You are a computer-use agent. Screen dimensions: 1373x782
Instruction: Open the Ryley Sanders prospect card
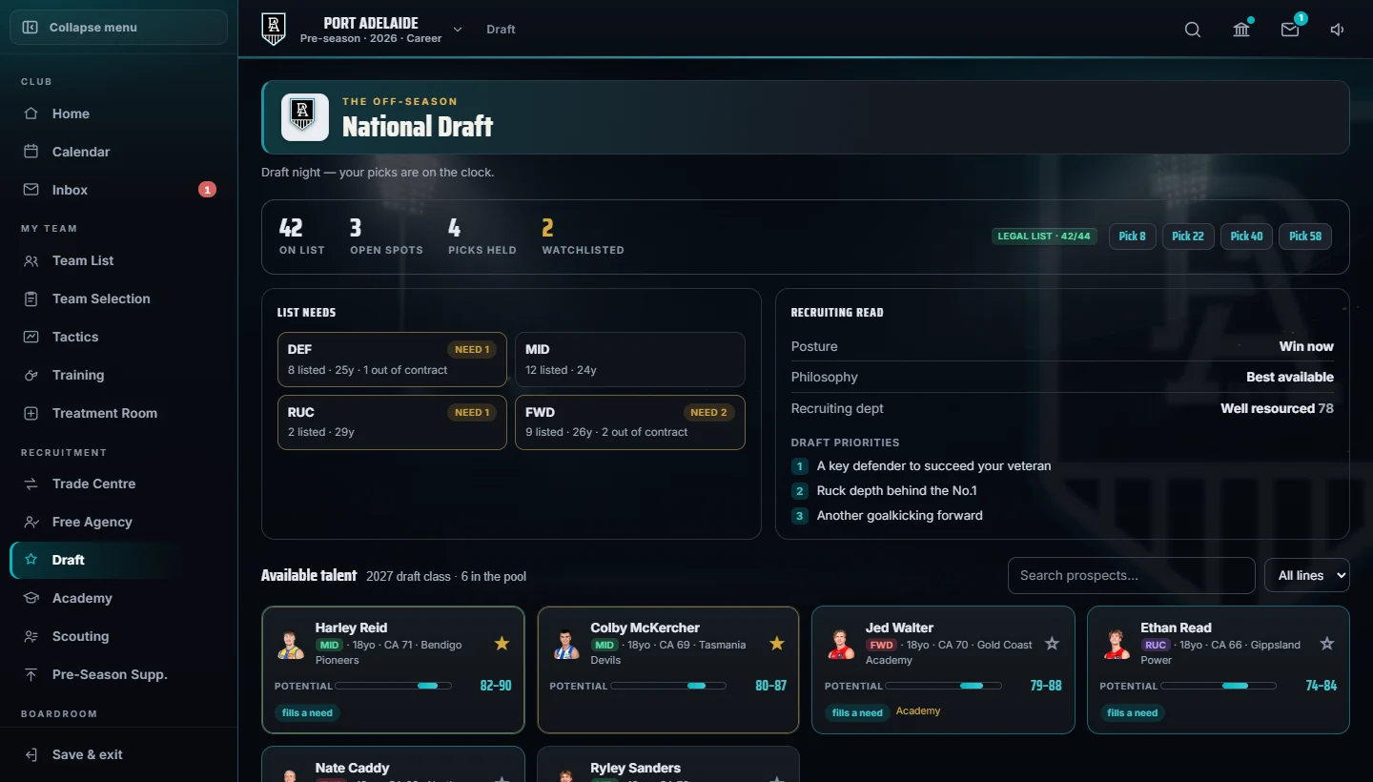[667, 765]
